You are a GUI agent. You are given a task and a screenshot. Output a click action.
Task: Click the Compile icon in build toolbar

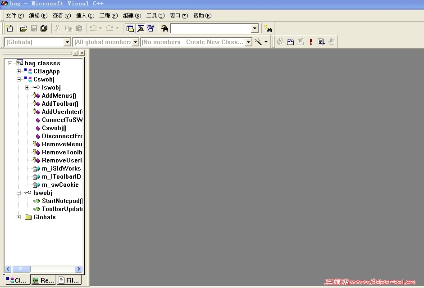(280, 41)
